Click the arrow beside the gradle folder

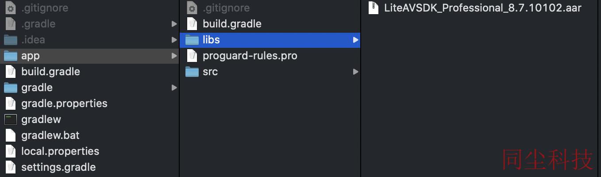(174, 88)
